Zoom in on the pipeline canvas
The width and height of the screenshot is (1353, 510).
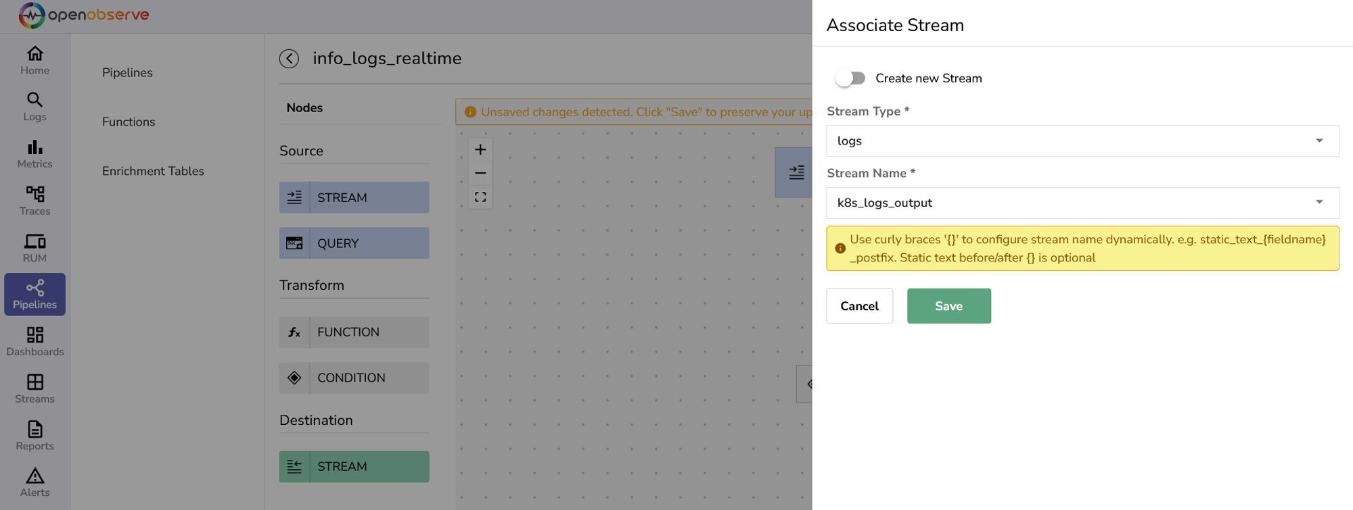click(x=480, y=150)
